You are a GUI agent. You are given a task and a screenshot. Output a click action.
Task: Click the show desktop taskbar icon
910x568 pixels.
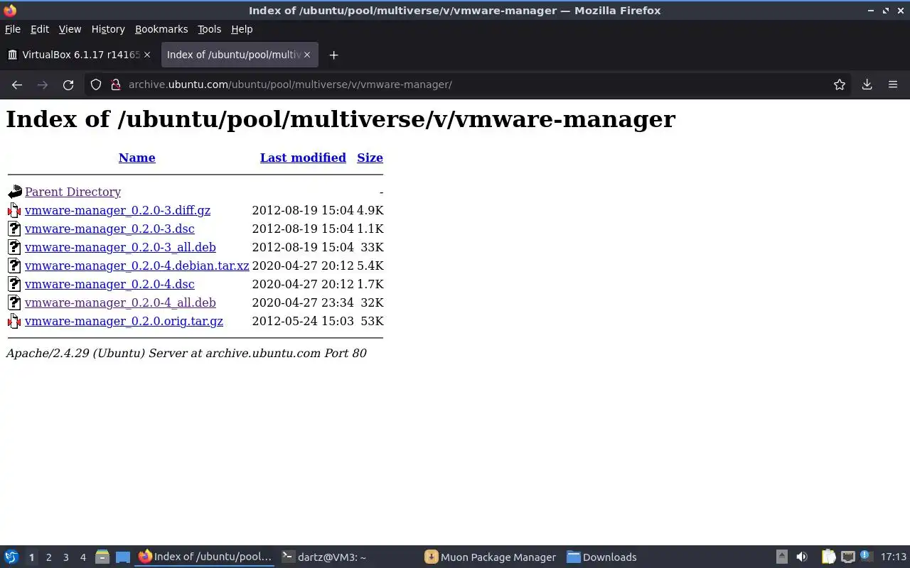click(x=123, y=557)
